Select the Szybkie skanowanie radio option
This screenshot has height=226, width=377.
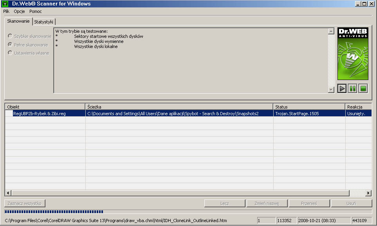coord(10,36)
